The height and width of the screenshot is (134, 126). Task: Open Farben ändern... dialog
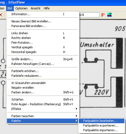tap(43, 92)
